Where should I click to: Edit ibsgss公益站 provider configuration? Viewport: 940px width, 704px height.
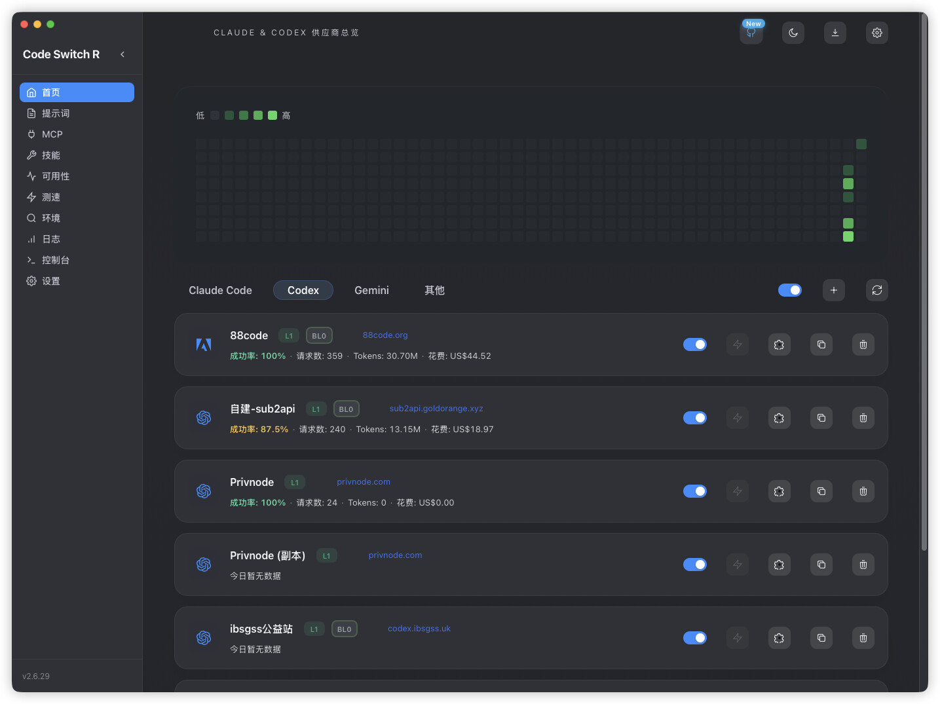pos(779,638)
